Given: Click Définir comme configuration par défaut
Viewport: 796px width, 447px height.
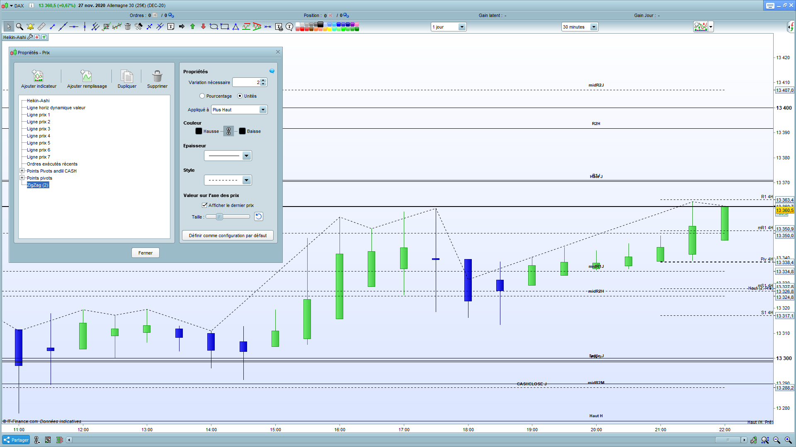Looking at the screenshot, I should point(228,236).
